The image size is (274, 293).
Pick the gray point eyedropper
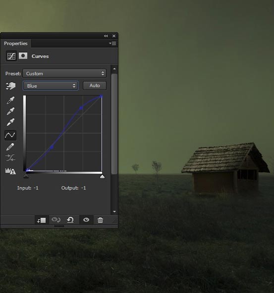10,111
